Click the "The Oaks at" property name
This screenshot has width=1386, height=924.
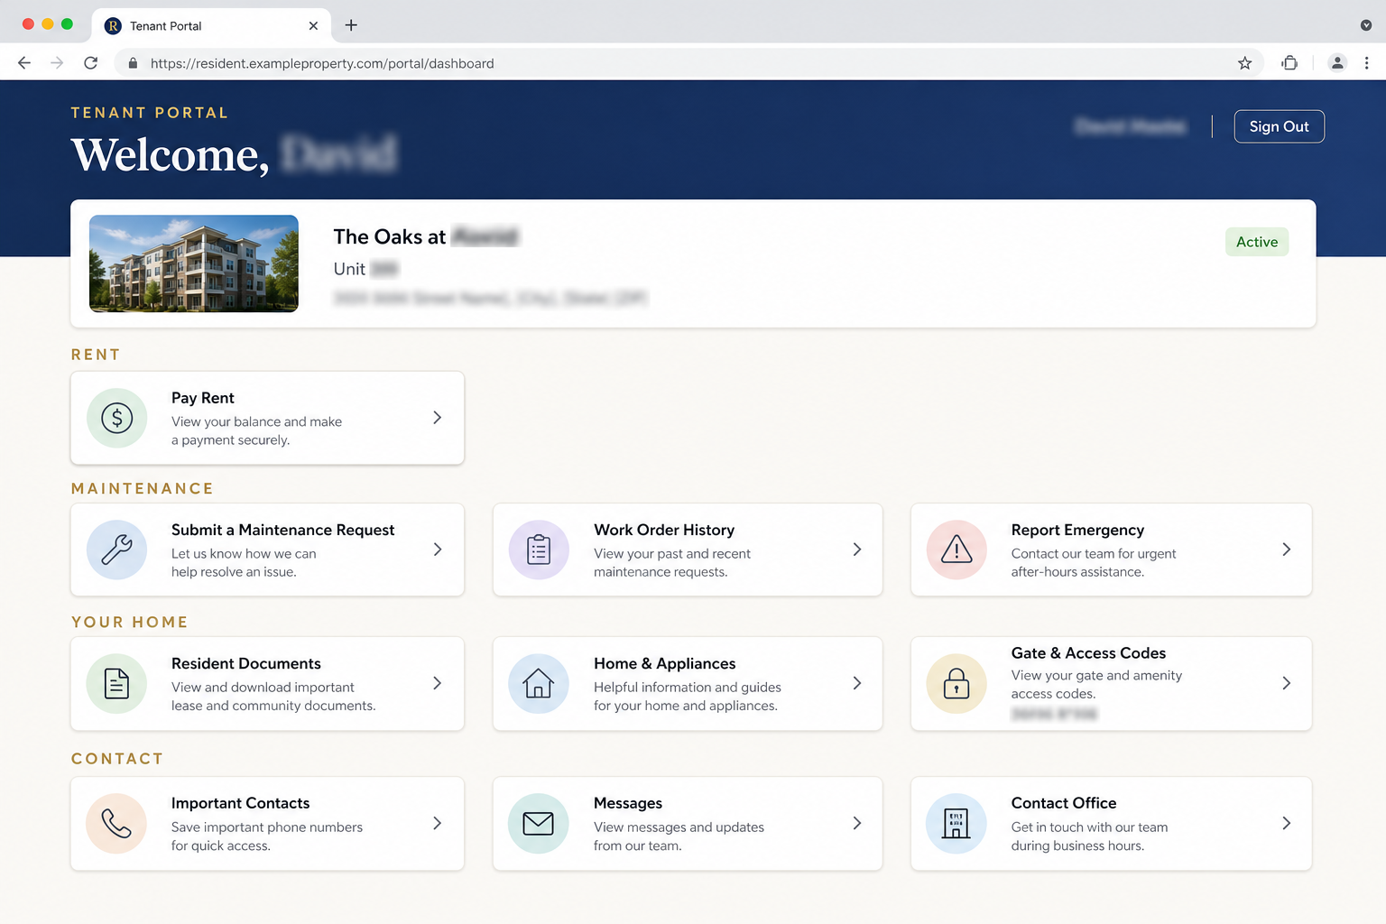pos(390,236)
